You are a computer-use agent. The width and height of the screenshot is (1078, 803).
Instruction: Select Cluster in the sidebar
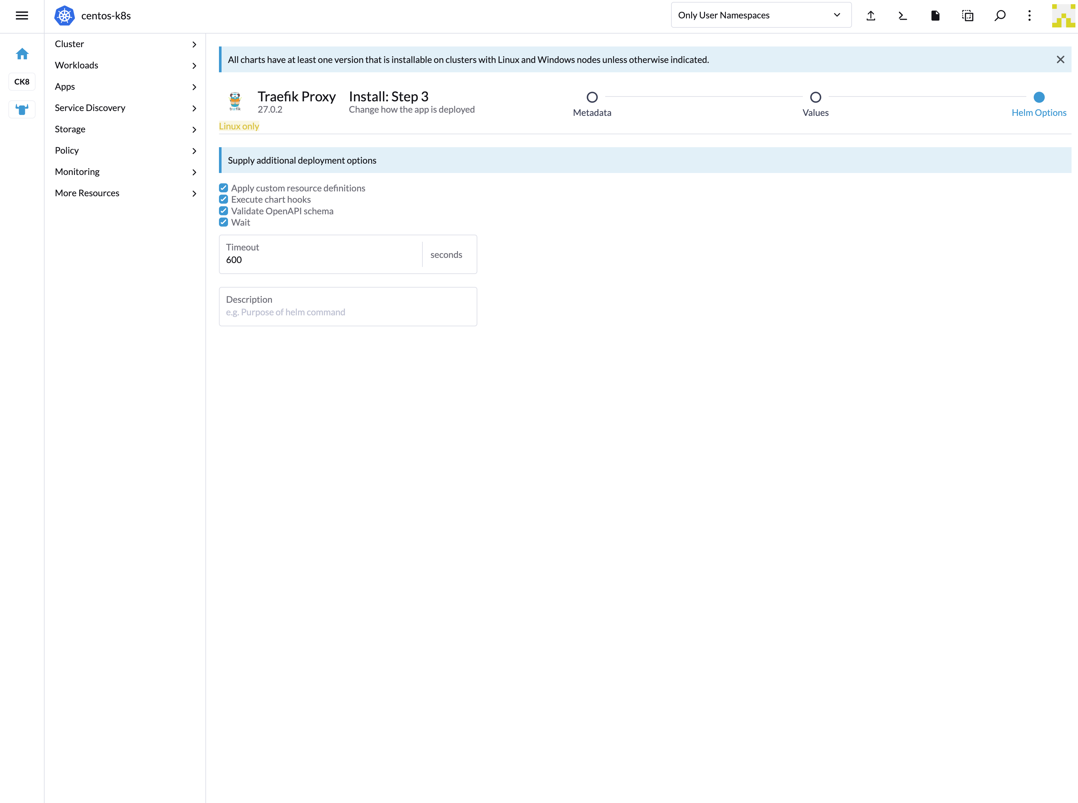(x=69, y=44)
